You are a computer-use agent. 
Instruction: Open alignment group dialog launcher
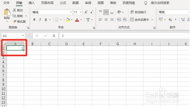(154, 28)
